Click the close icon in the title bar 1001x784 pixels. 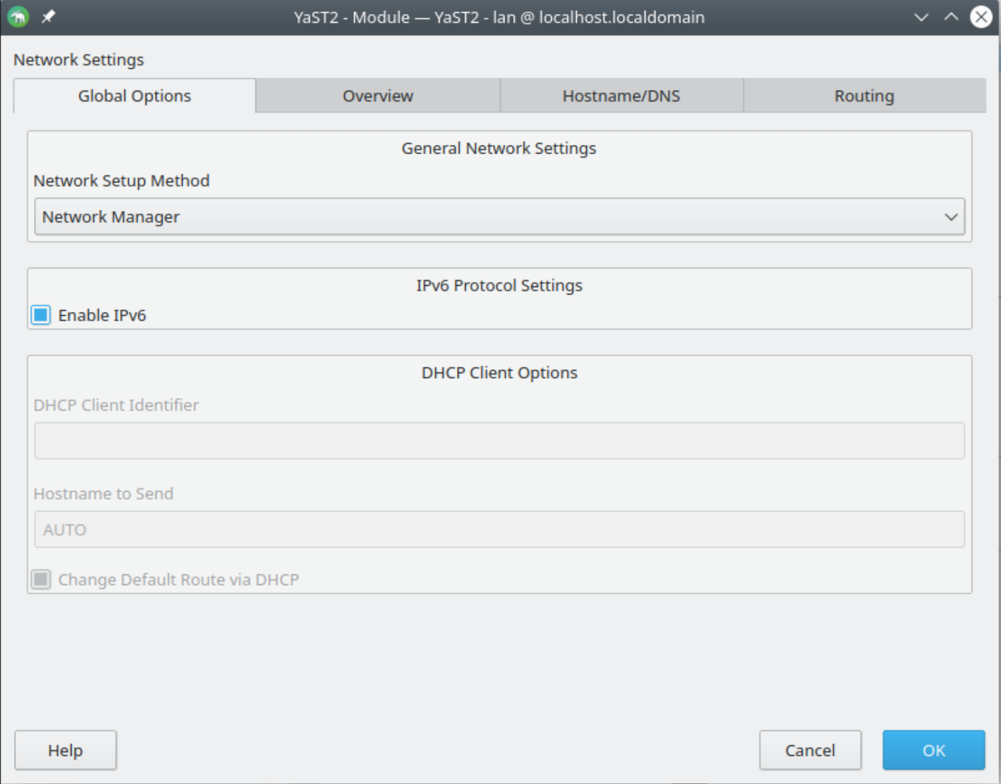pyautogui.click(x=980, y=17)
